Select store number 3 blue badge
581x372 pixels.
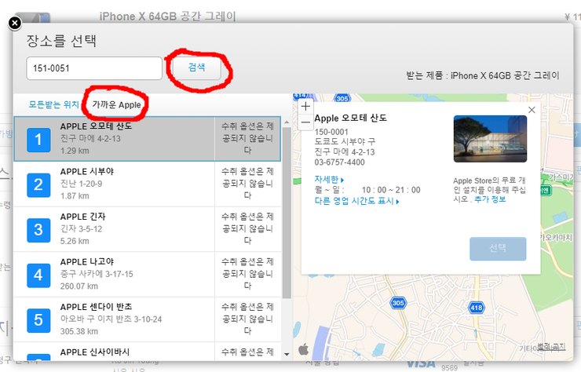click(38, 230)
